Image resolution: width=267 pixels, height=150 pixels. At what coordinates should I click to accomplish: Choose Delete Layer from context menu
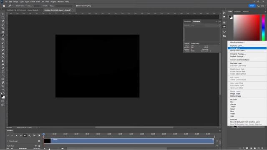pos(247,48)
